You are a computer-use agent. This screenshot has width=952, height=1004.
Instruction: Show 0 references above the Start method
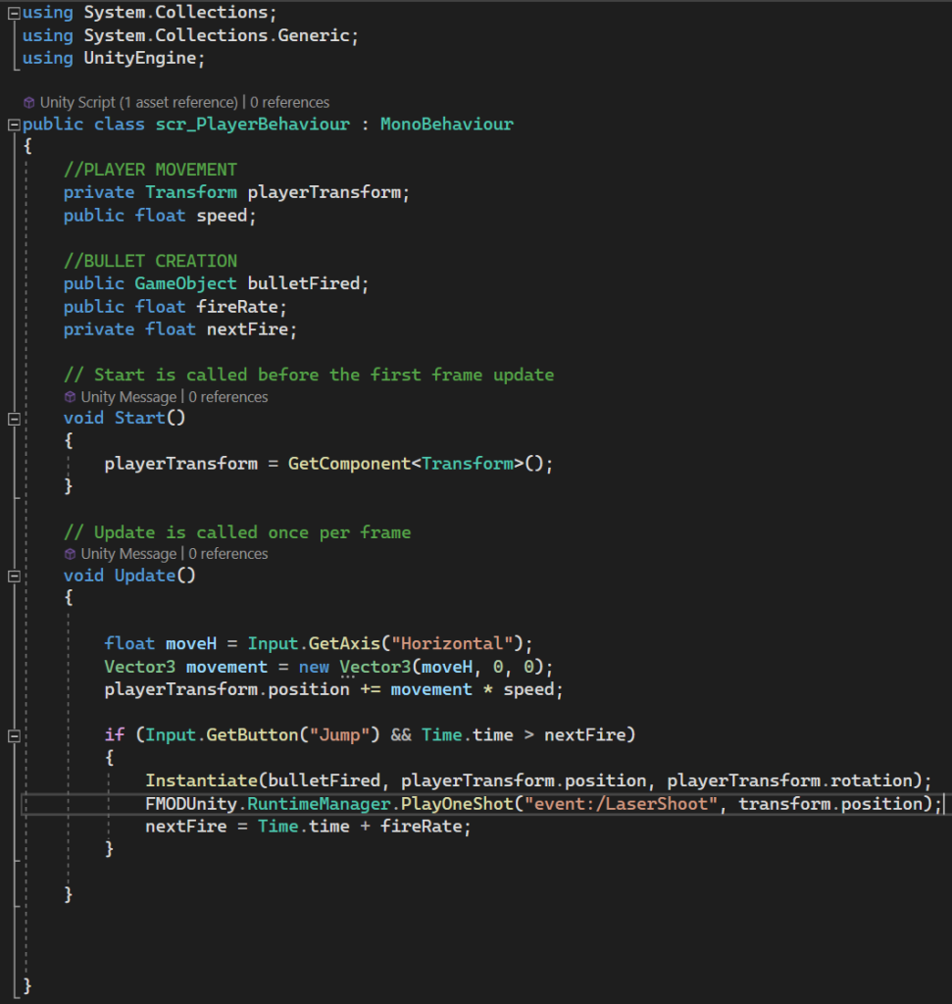tap(227, 397)
